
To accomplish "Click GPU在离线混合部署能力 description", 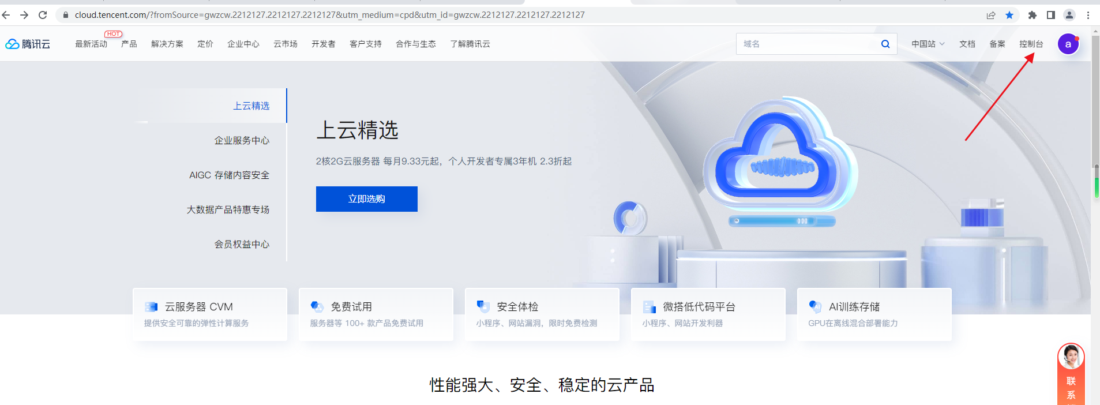I will pyautogui.click(x=853, y=323).
